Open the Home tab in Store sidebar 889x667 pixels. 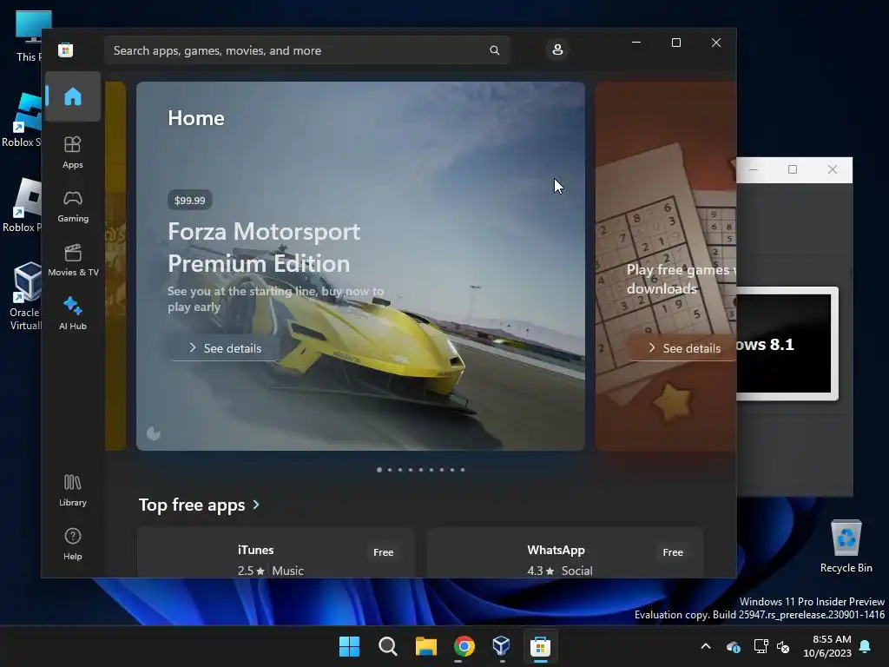[73, 96]
